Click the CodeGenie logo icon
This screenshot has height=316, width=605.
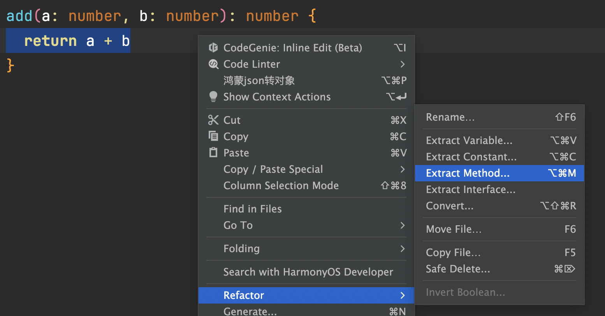pos(213,48)
